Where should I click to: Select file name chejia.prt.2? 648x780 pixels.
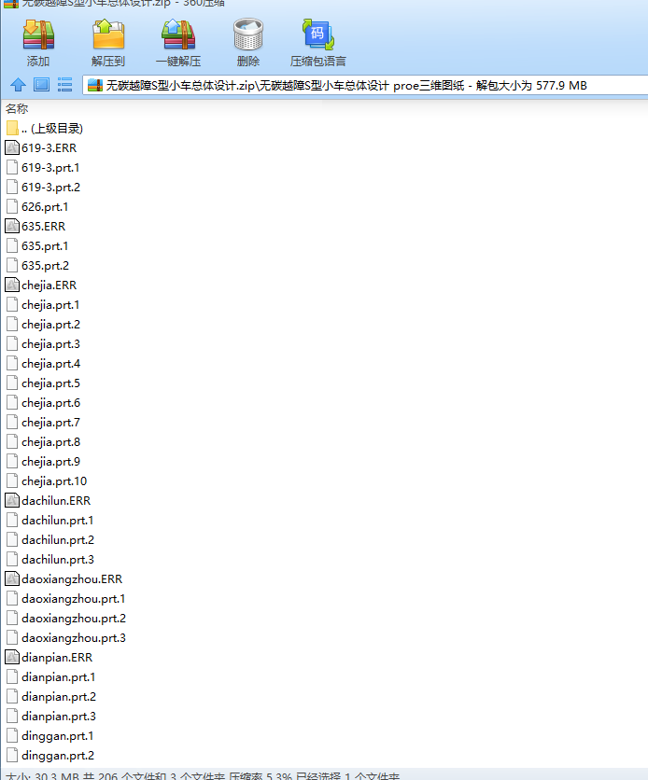coord(50,325)
